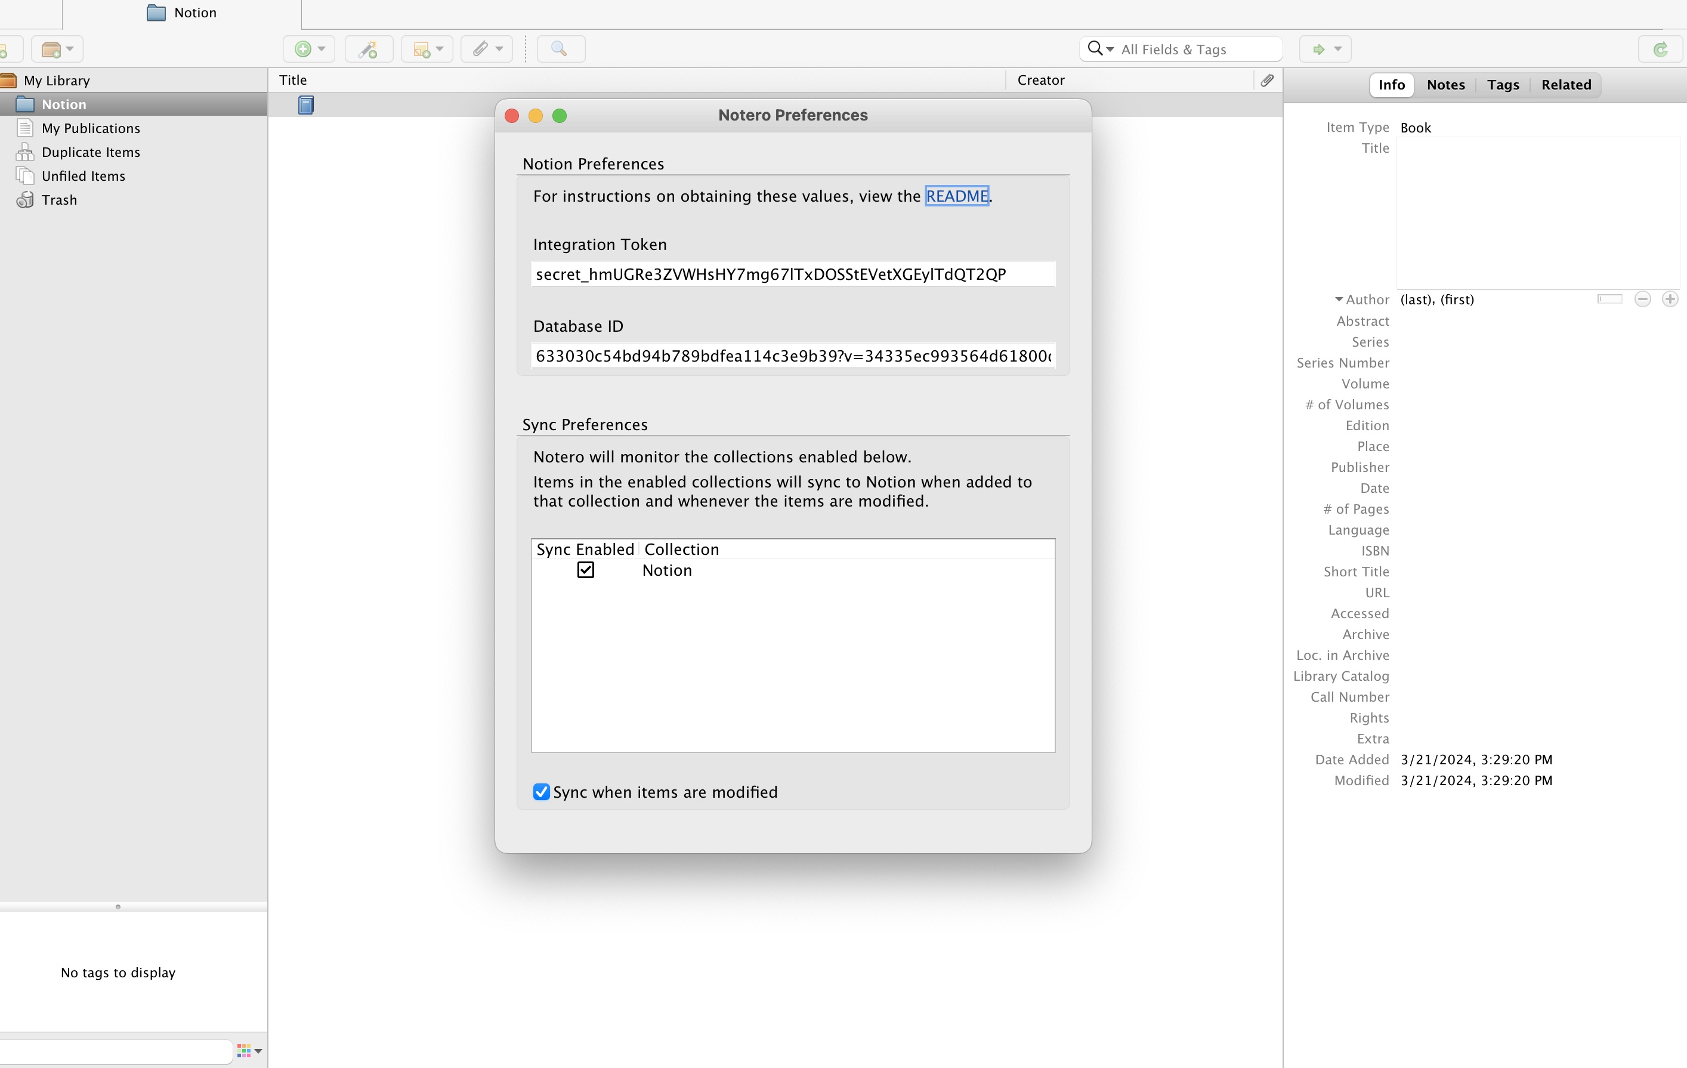Click the New Library box icon
This screenshot has width=1687, height=1068.
tap(52, 49)
